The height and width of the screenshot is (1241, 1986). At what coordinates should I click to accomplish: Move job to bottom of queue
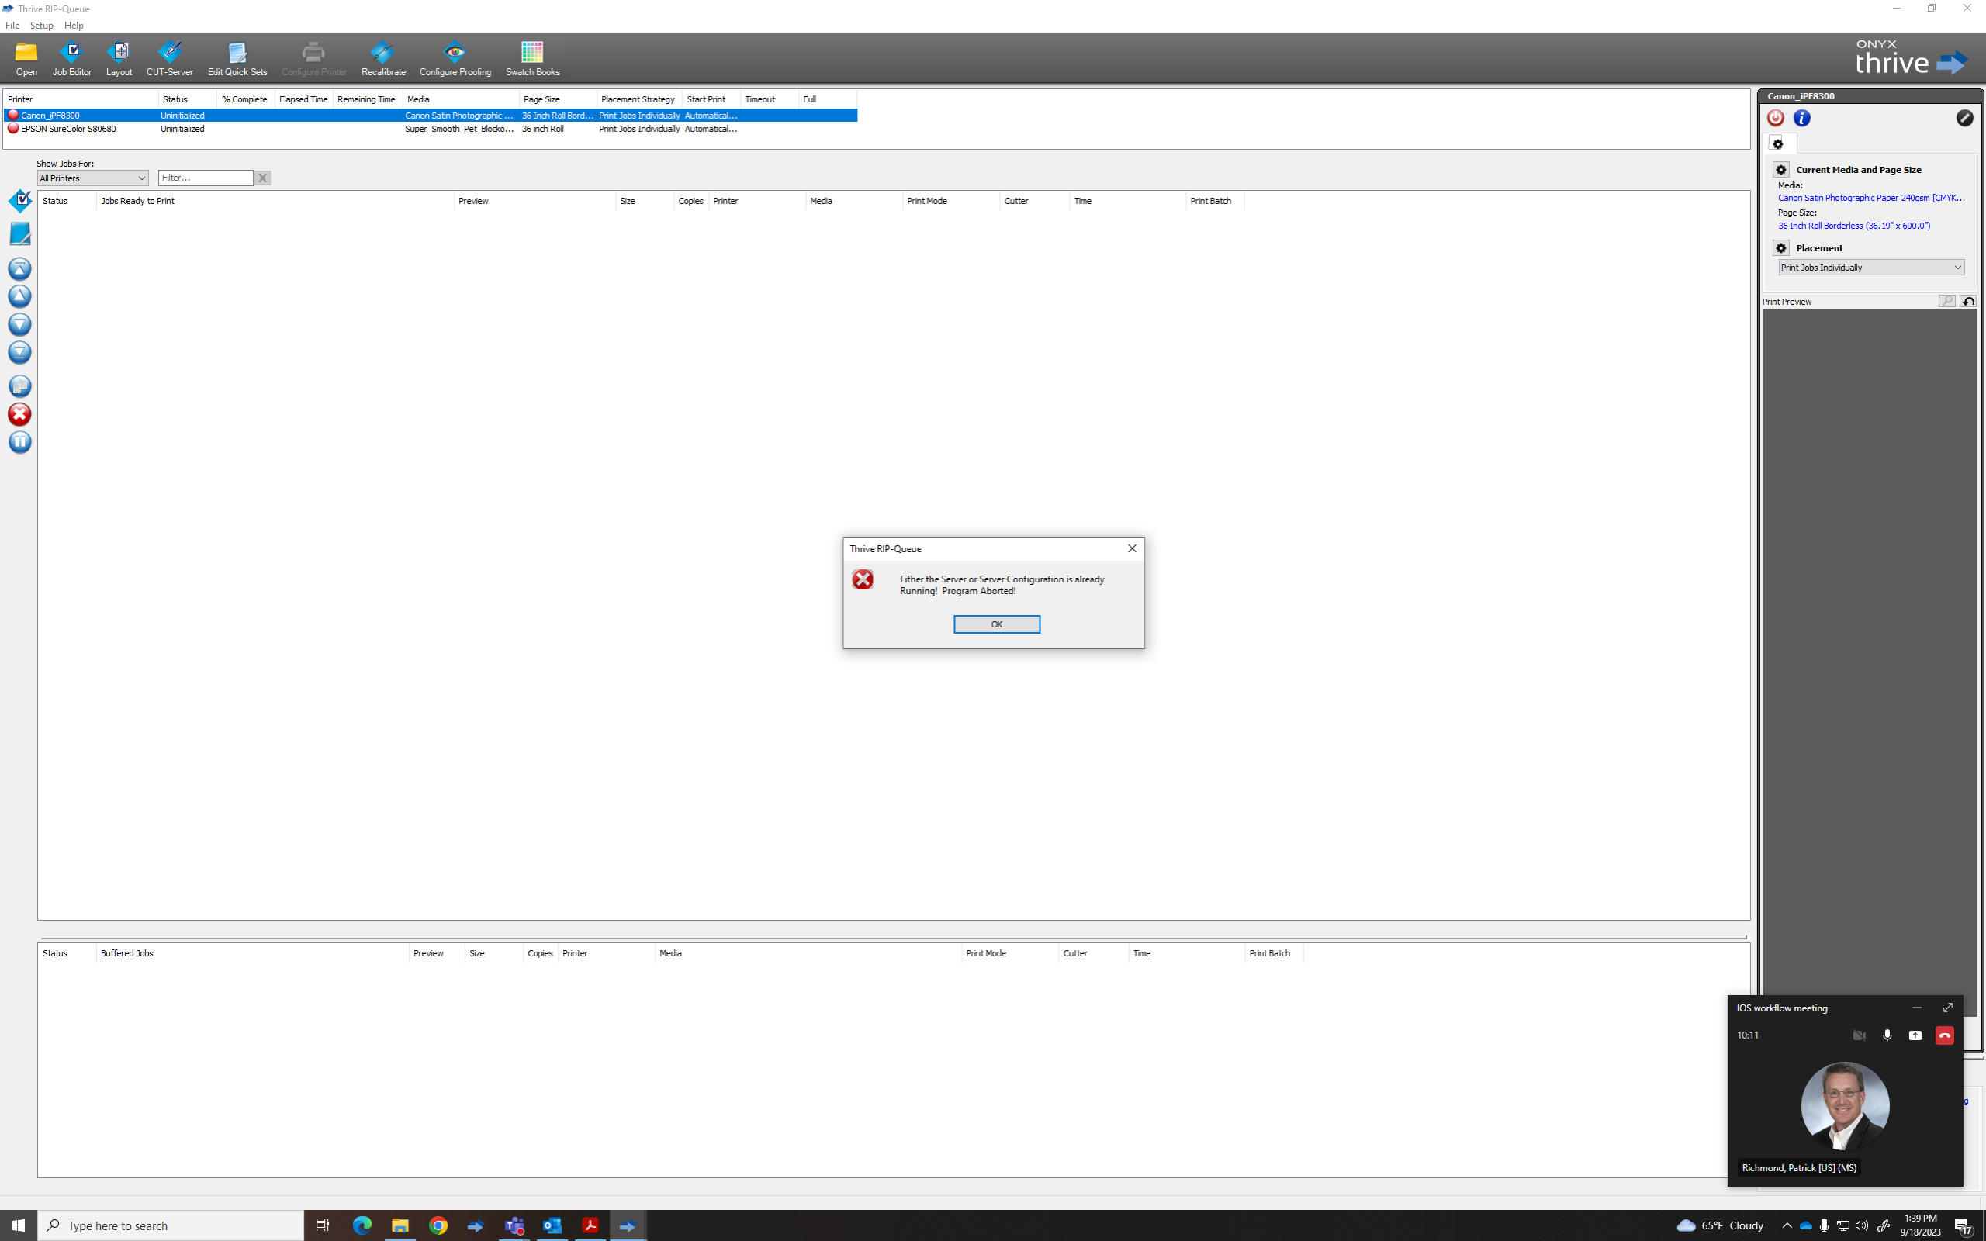tap(19, 352)
